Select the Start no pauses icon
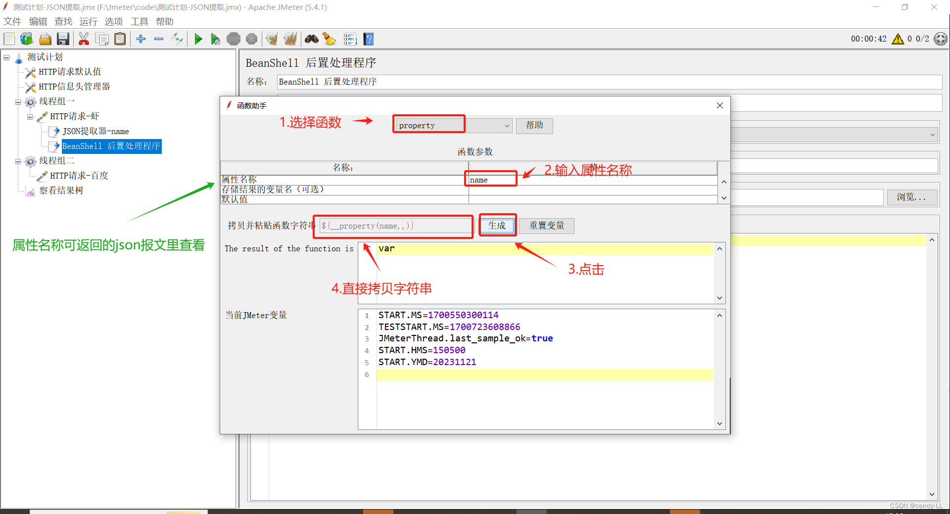Image resolution: width=950 pixels, height=514 pixels. (216, 39)
